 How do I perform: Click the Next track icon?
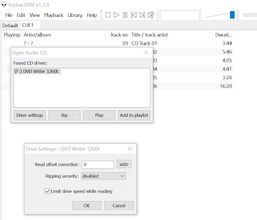[142, 15]
